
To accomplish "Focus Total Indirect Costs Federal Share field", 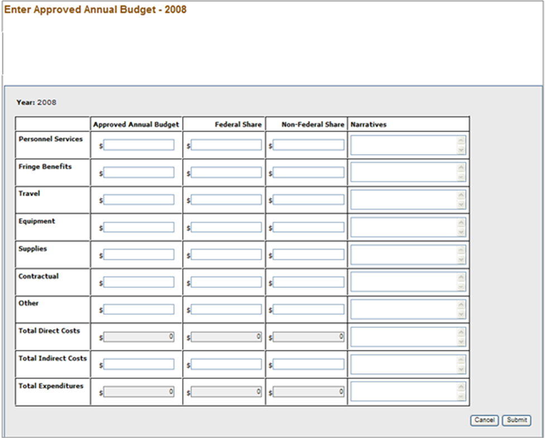I will pyautogui.click(x=226, y=364).
